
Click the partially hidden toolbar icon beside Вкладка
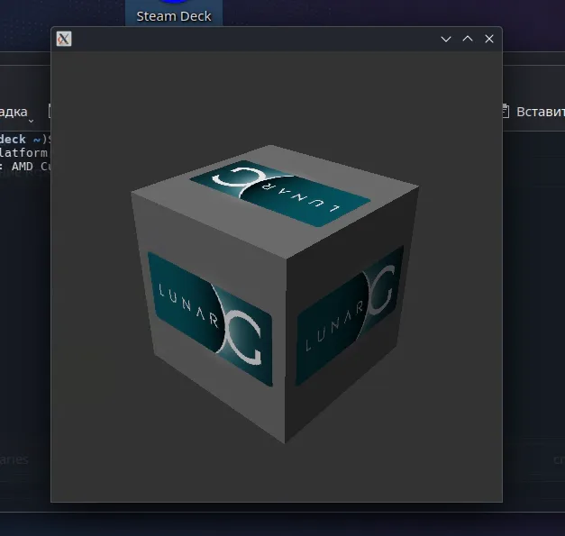pos(50,111)
